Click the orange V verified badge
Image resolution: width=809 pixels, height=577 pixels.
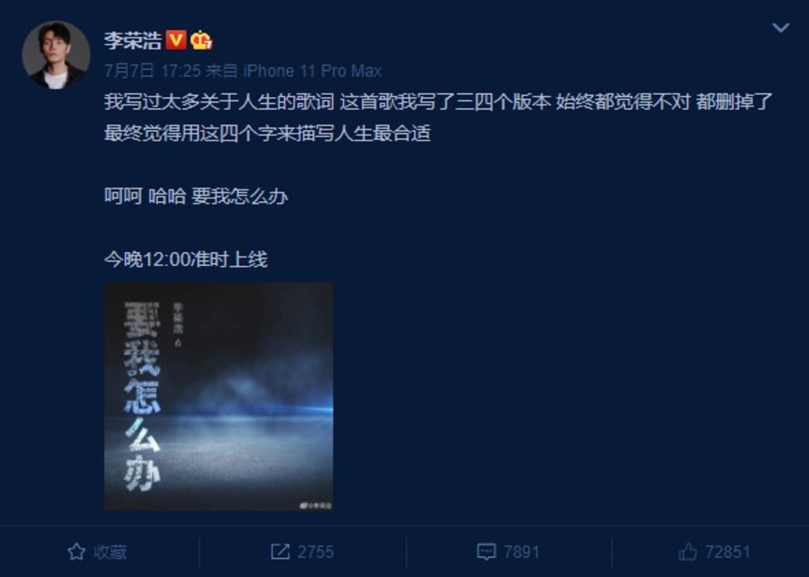pos(176,40)
